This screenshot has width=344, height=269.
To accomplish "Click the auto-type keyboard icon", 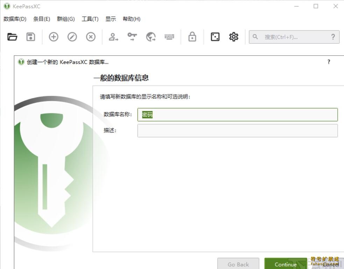I will click(169, 37).
